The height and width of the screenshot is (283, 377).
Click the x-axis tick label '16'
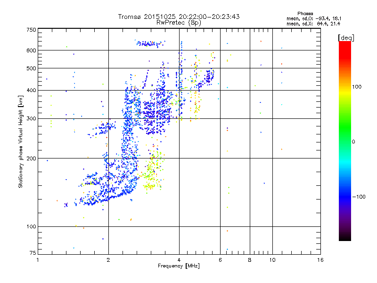[320, 260]
